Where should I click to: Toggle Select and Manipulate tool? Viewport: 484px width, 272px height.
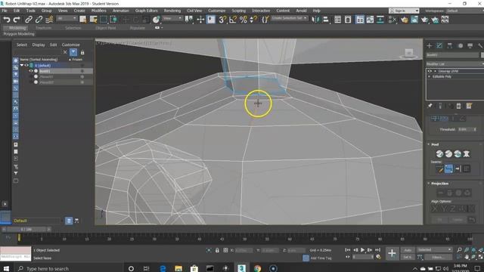(200, 20)
